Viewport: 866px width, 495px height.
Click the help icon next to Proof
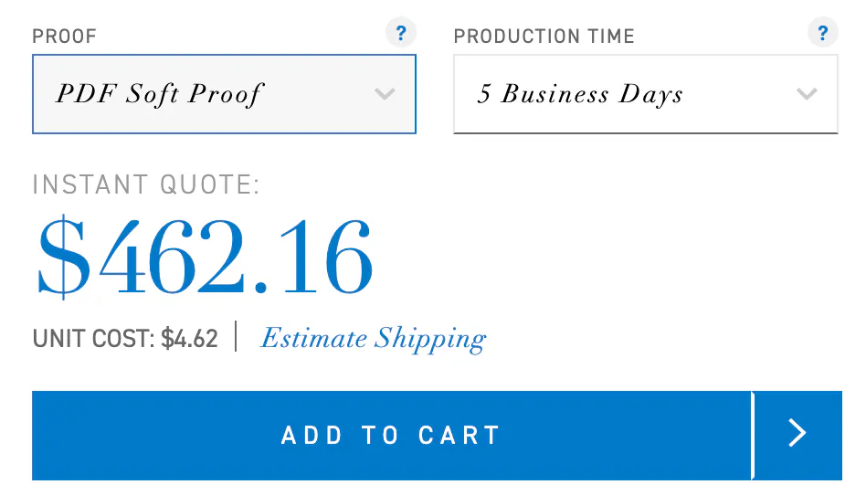(x=400, y=34)
